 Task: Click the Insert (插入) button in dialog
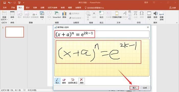click(x=134, y=88)
